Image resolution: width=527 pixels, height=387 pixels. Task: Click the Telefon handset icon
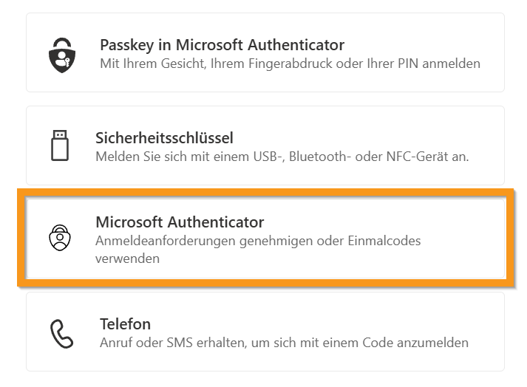(62, 334)
